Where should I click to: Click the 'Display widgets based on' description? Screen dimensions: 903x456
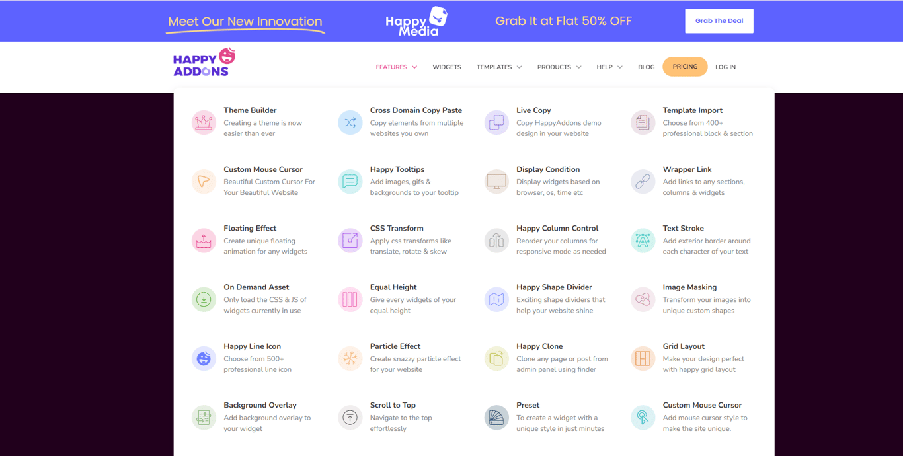point(558,182)
